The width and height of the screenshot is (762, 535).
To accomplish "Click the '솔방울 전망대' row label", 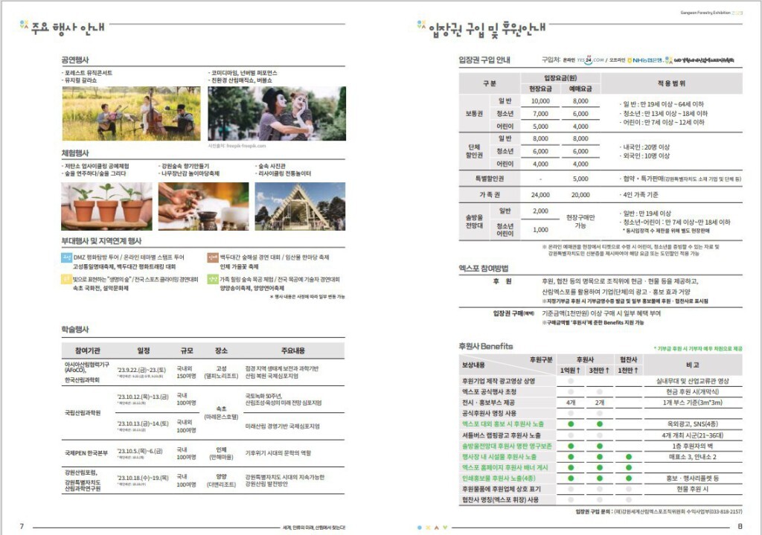I will point(474,222).
